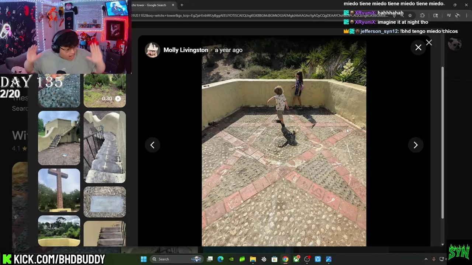Open the curved stairway with railing thumbnail
The width and height of the screenshot is (472, 265).
(105, 147)
